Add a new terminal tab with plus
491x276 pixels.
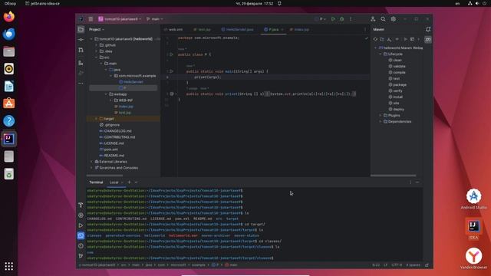click(x=129, y=182)
